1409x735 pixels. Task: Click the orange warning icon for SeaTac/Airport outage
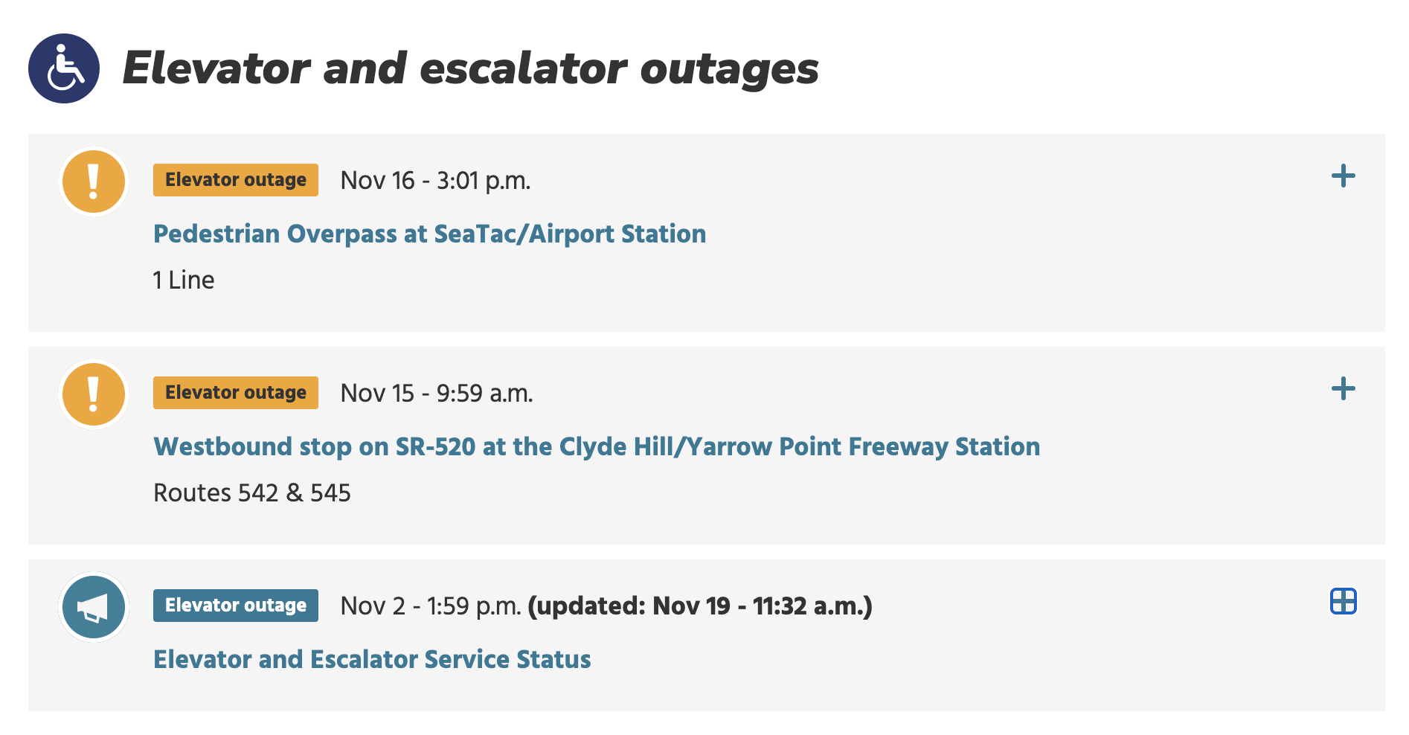point(94,182)
